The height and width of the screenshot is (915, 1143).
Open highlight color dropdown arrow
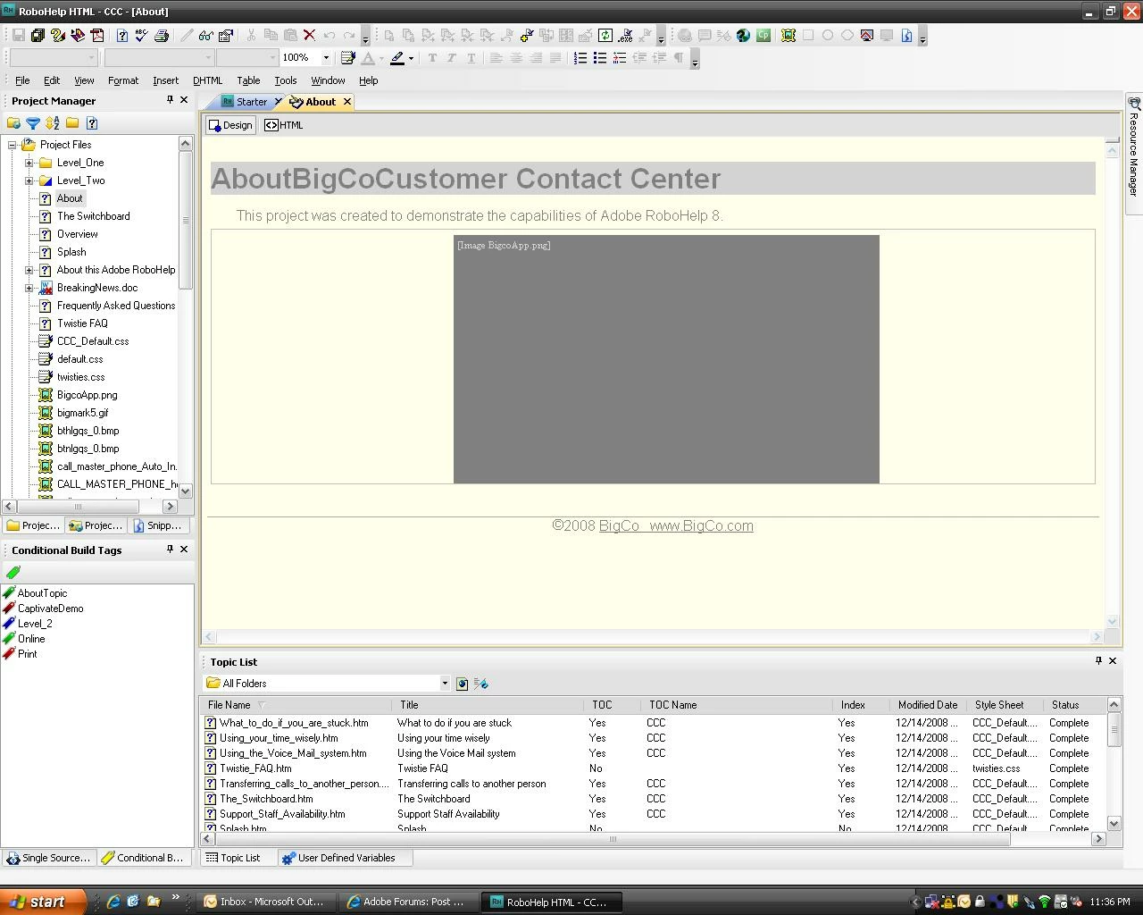click(411, 58)
